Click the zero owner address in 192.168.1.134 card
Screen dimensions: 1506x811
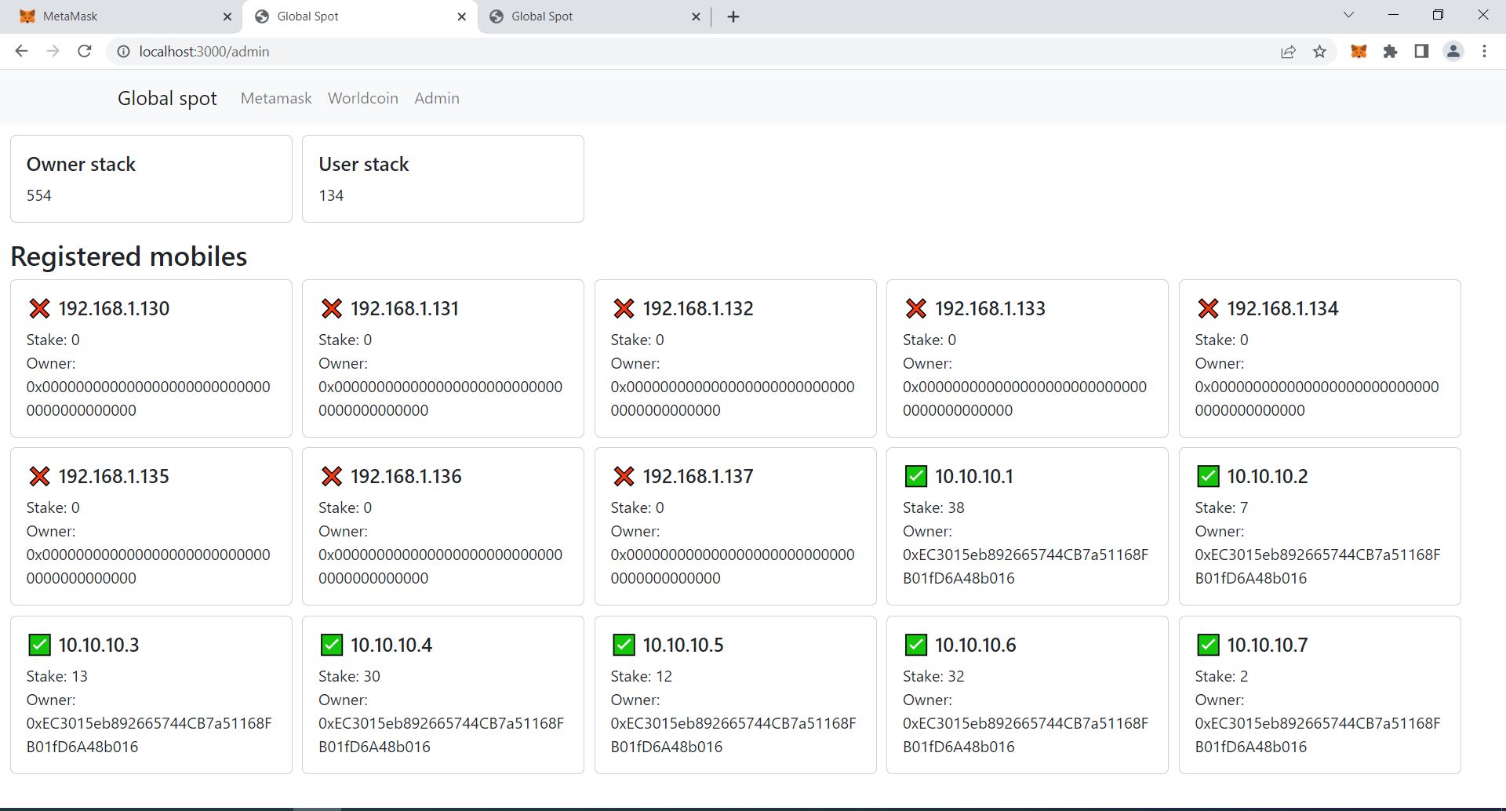tap(1317, 398)
